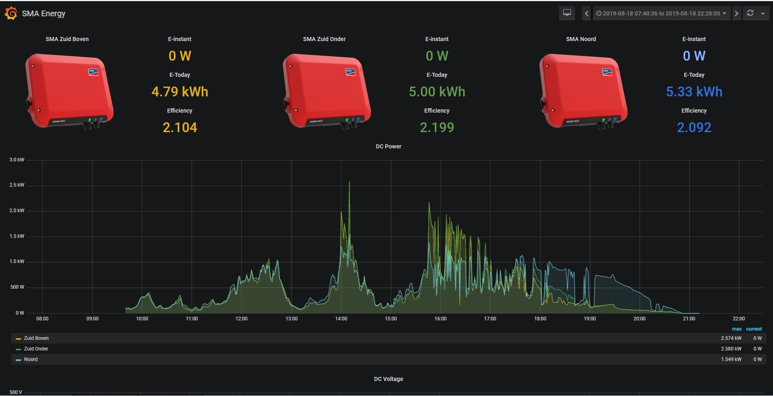The height and width of the screenshot is (396, 773).
Task: Click the blue Noord color swatch
Action: point(18,360)
